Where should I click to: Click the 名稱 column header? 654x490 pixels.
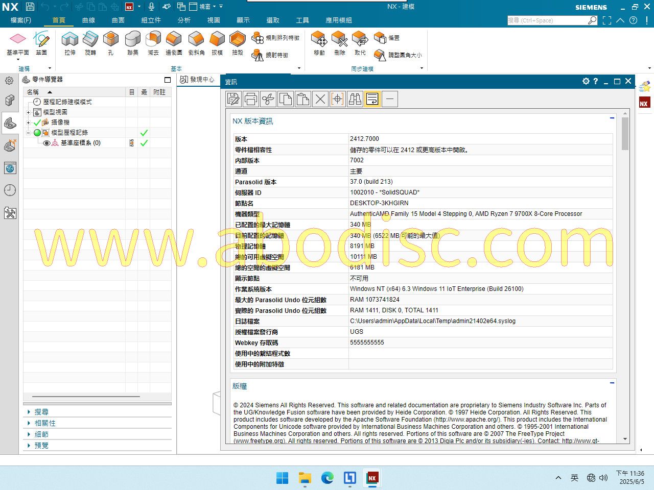tap(74, 92)
